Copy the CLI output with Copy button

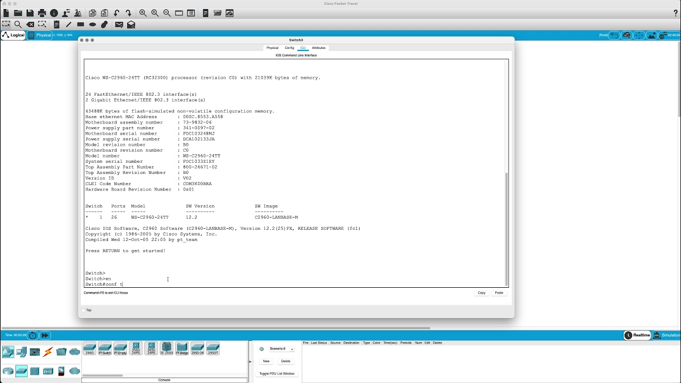tap(481, 293)
